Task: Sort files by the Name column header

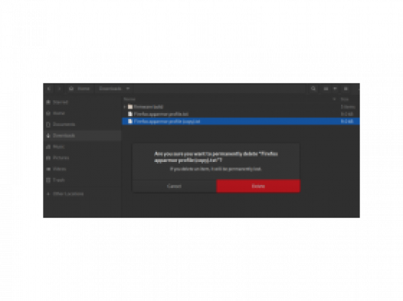Action: [129, 99]
